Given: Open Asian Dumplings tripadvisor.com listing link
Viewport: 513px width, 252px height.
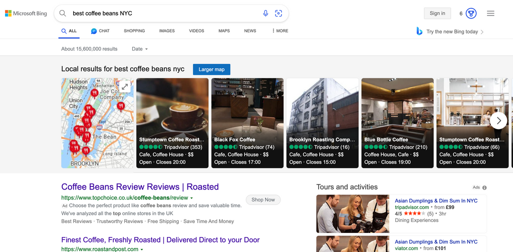Looking at the screenshot, I should tap(436, 201).
